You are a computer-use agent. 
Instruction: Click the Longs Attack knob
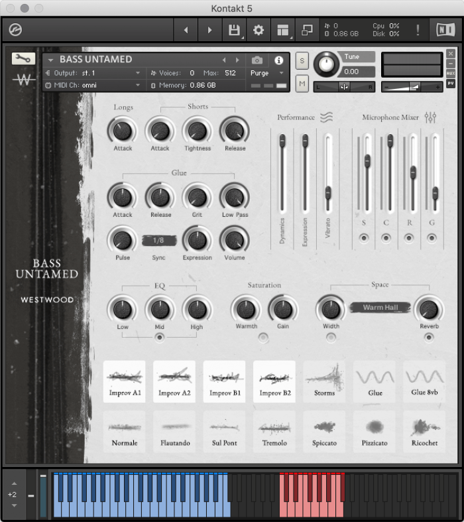(123, 131)
